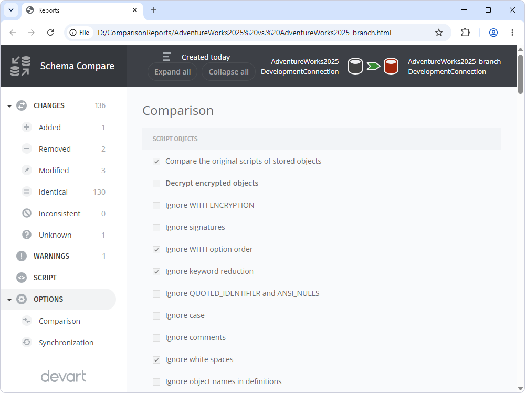Enable Ignore QUOTED_IDENTIFIER and ANSI_NULLS checkbox
525x393 pixels.
156,294
